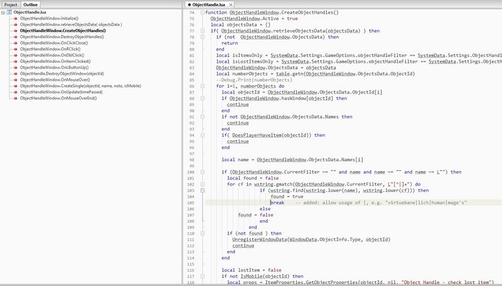
Task: Click function icon beside DestroyObjectHandles() outline entry
Action: [15, 37]
